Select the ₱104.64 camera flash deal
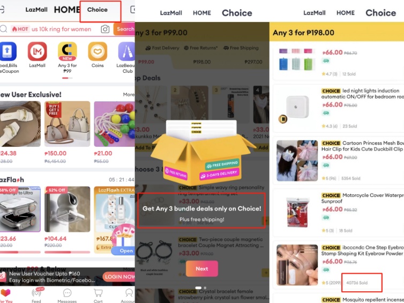404x303 pixels. (x=68, y=209)
